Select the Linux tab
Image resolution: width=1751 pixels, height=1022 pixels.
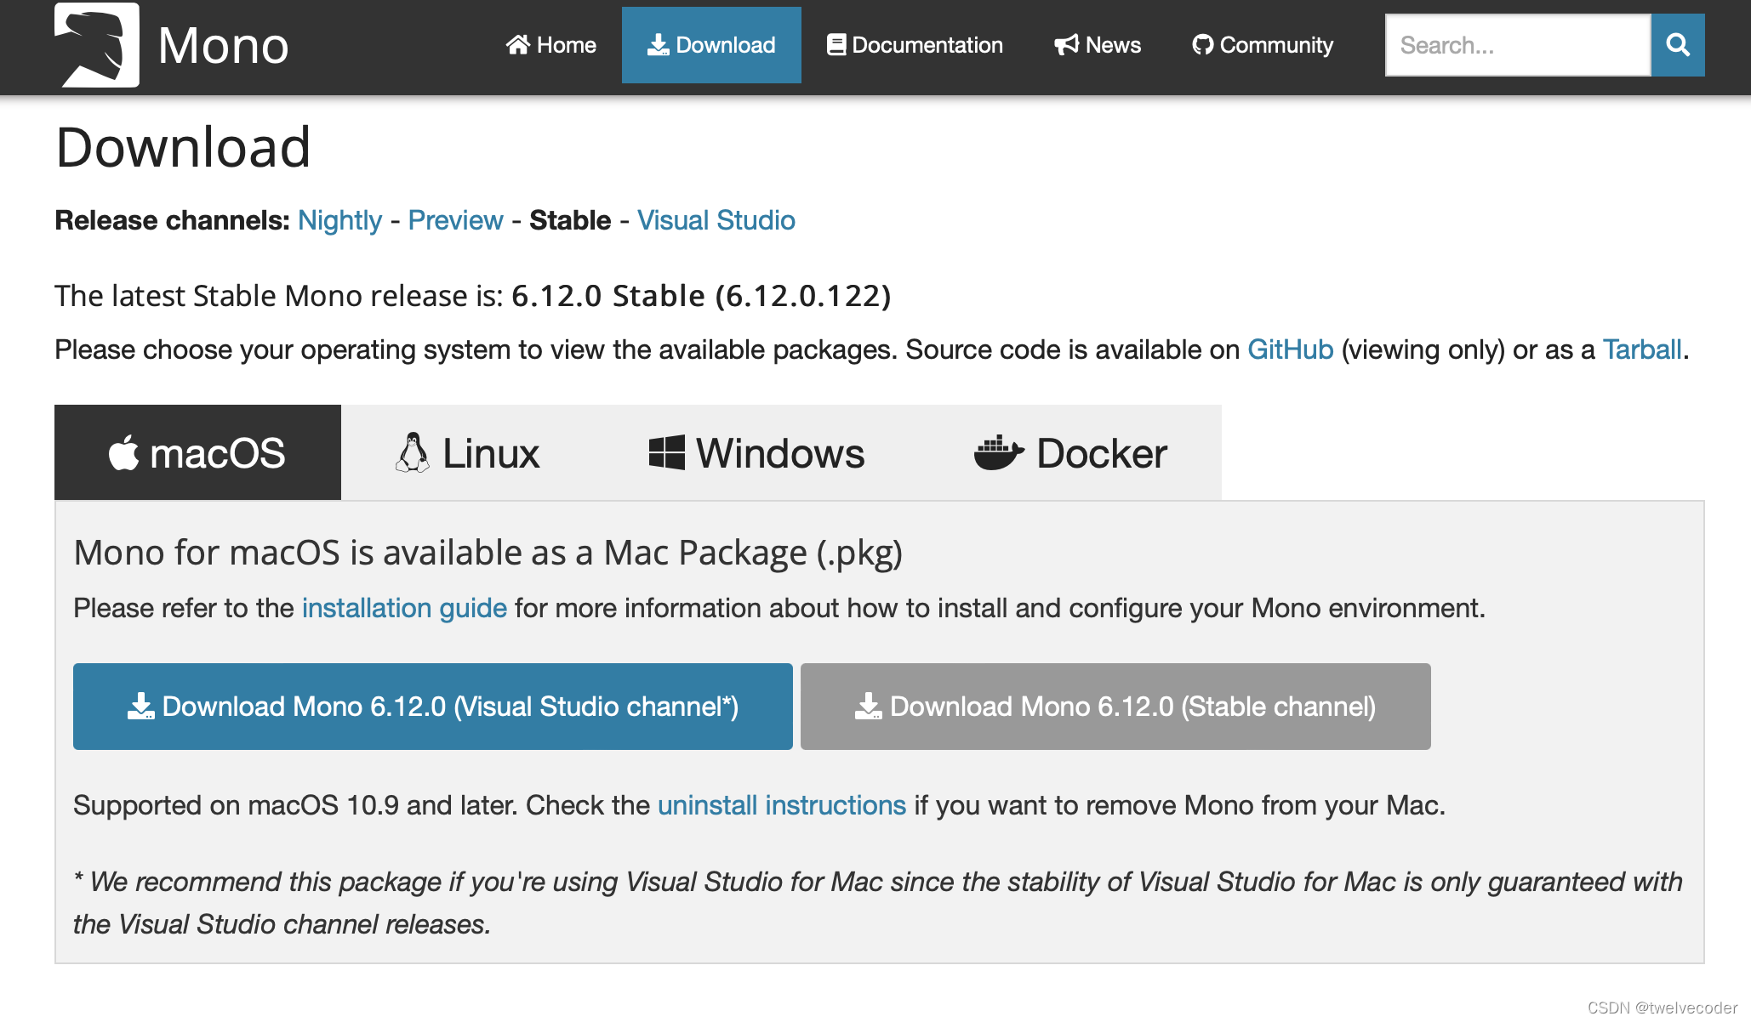coord(468,452)
